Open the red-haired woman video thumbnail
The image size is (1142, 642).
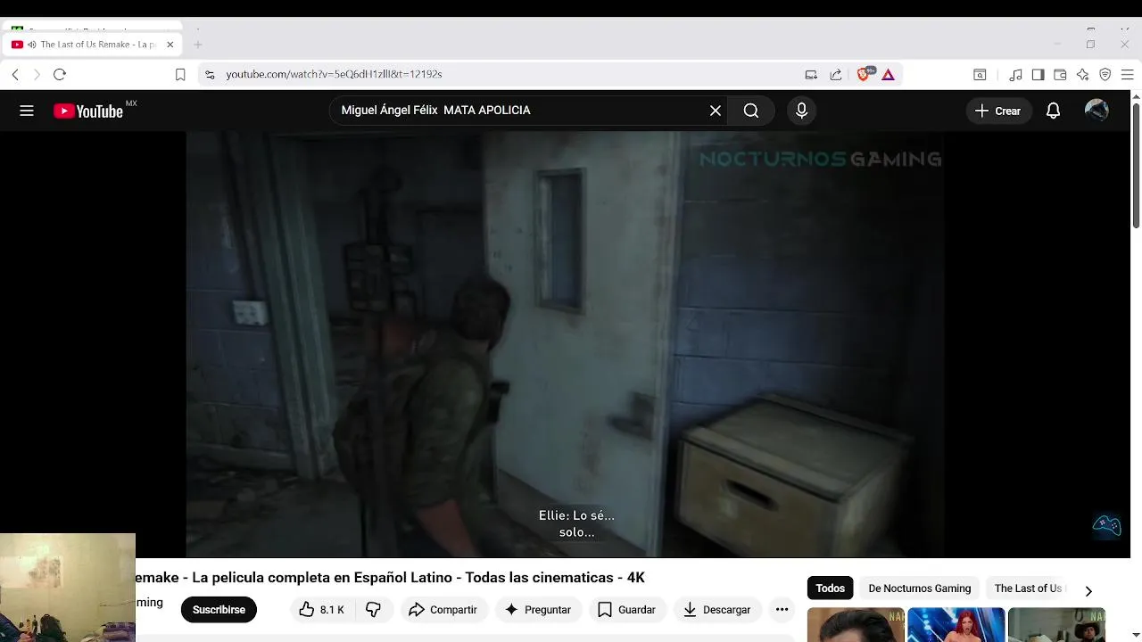[x=956, y=625]
